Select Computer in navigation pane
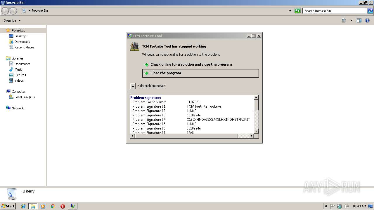Screen dimensions: 374x210 pyautogui.click(x=18, y=92)
